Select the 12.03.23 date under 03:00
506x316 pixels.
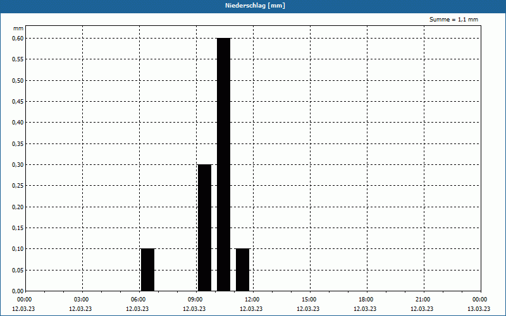click(x=80, y=309)
